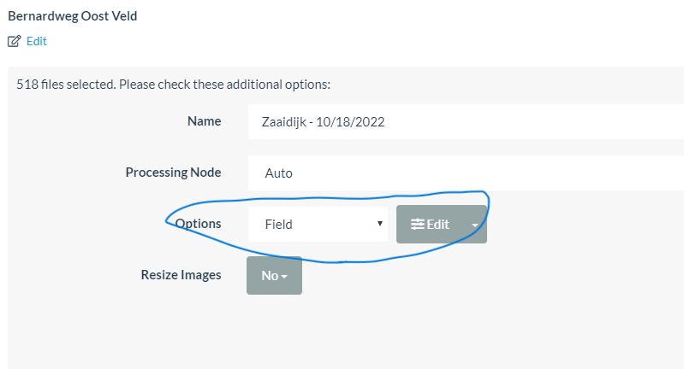
Task: Click the small arrow in the Field select
Action: click(379, 225)
